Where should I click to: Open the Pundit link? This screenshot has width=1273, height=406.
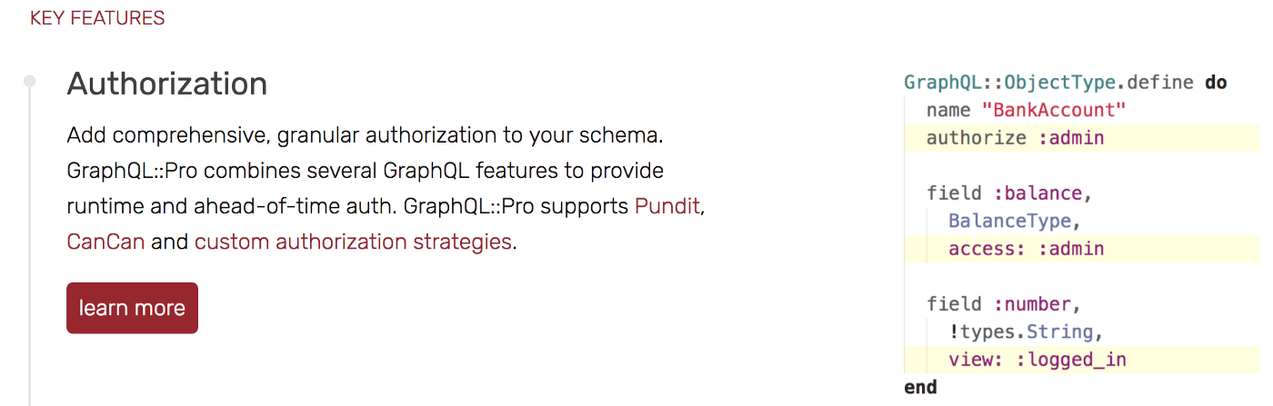click(667, 206)
